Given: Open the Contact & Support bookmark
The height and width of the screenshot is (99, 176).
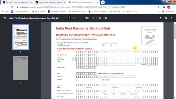Looking at the screenshot, I should pos(78,12).
